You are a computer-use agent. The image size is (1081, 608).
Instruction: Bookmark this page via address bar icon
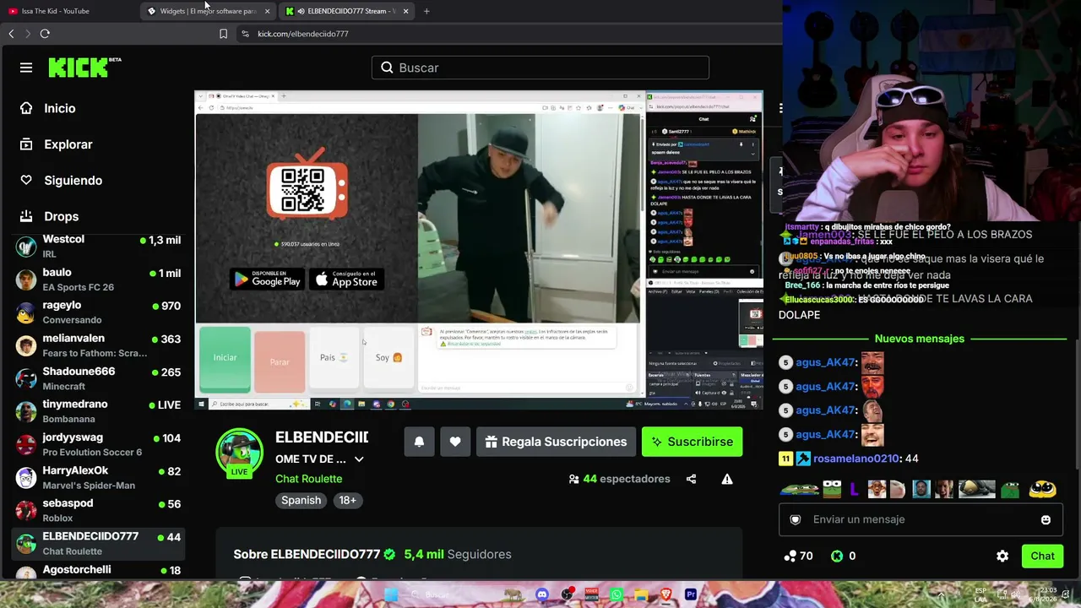point(223,34)
